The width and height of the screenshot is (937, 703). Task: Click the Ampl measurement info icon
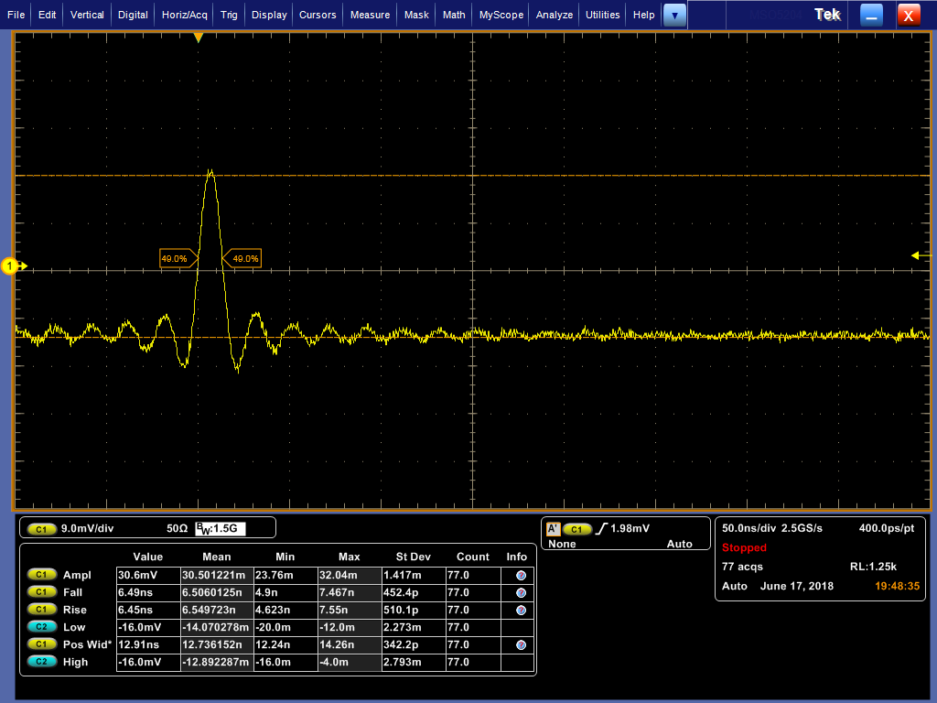521,576
